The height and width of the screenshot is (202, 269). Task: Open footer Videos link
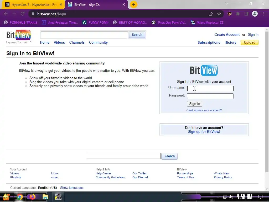tap(15, 173)
